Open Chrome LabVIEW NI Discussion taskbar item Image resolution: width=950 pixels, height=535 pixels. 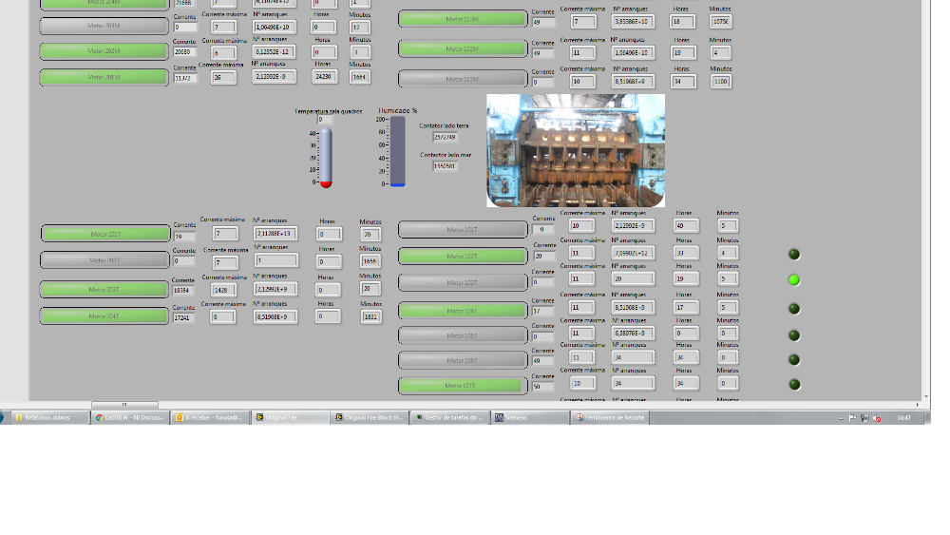[130, 417]
